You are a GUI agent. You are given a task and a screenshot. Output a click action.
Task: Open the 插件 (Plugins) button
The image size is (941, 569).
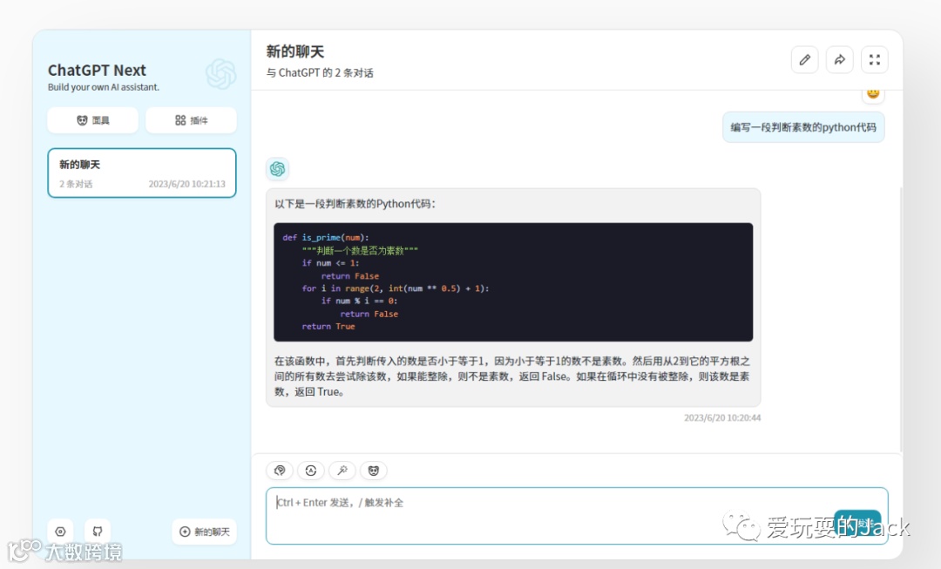(191, 120)
